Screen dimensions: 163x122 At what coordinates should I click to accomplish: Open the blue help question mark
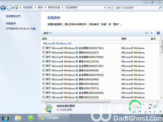[158, 33]
